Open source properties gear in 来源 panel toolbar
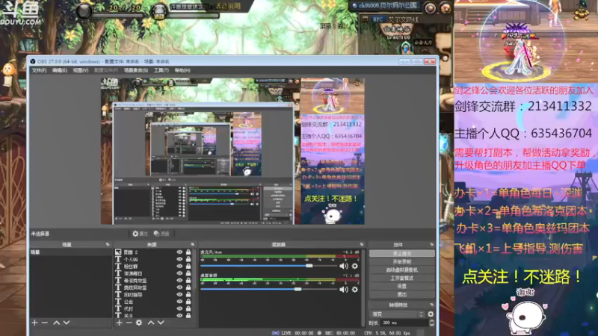This screenshot has width=598, height=336. click(139, 323)
